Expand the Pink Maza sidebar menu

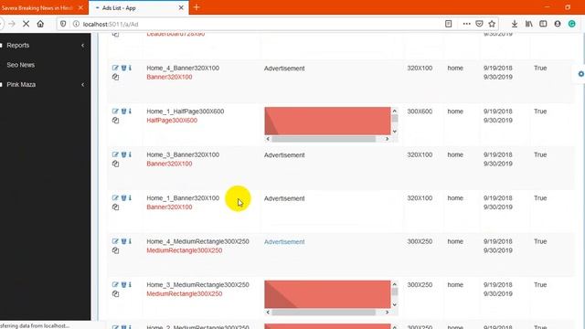45,84
